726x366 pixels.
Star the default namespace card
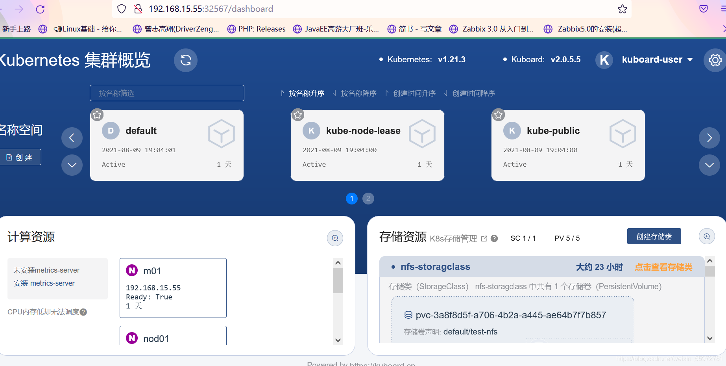coord(97,115)
